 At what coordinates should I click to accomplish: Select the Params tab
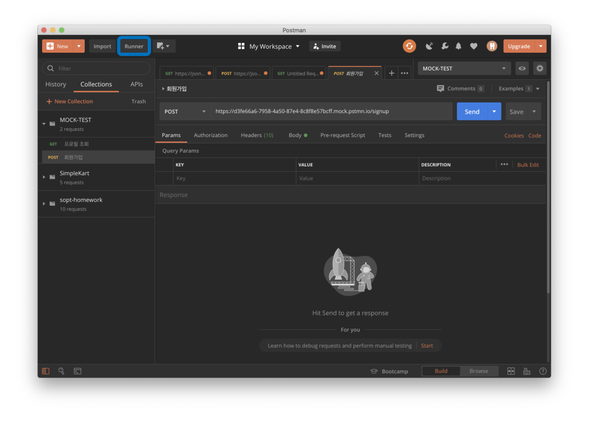(171, 135)
